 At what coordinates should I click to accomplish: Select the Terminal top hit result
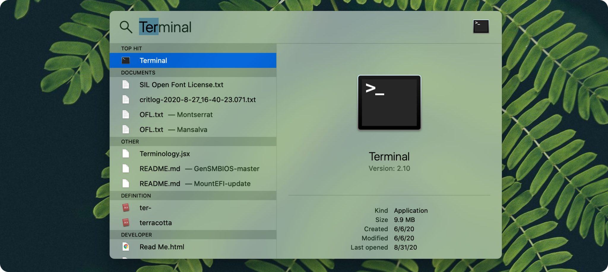click(x=193, y=60)
